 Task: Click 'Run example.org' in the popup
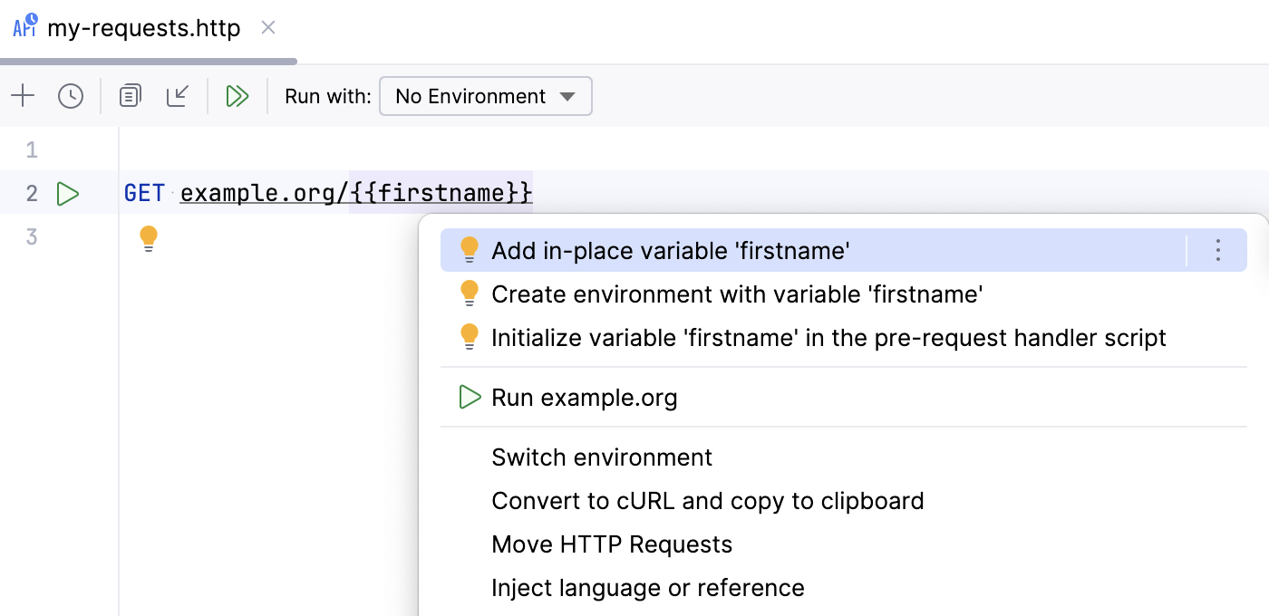coord(584,397)
